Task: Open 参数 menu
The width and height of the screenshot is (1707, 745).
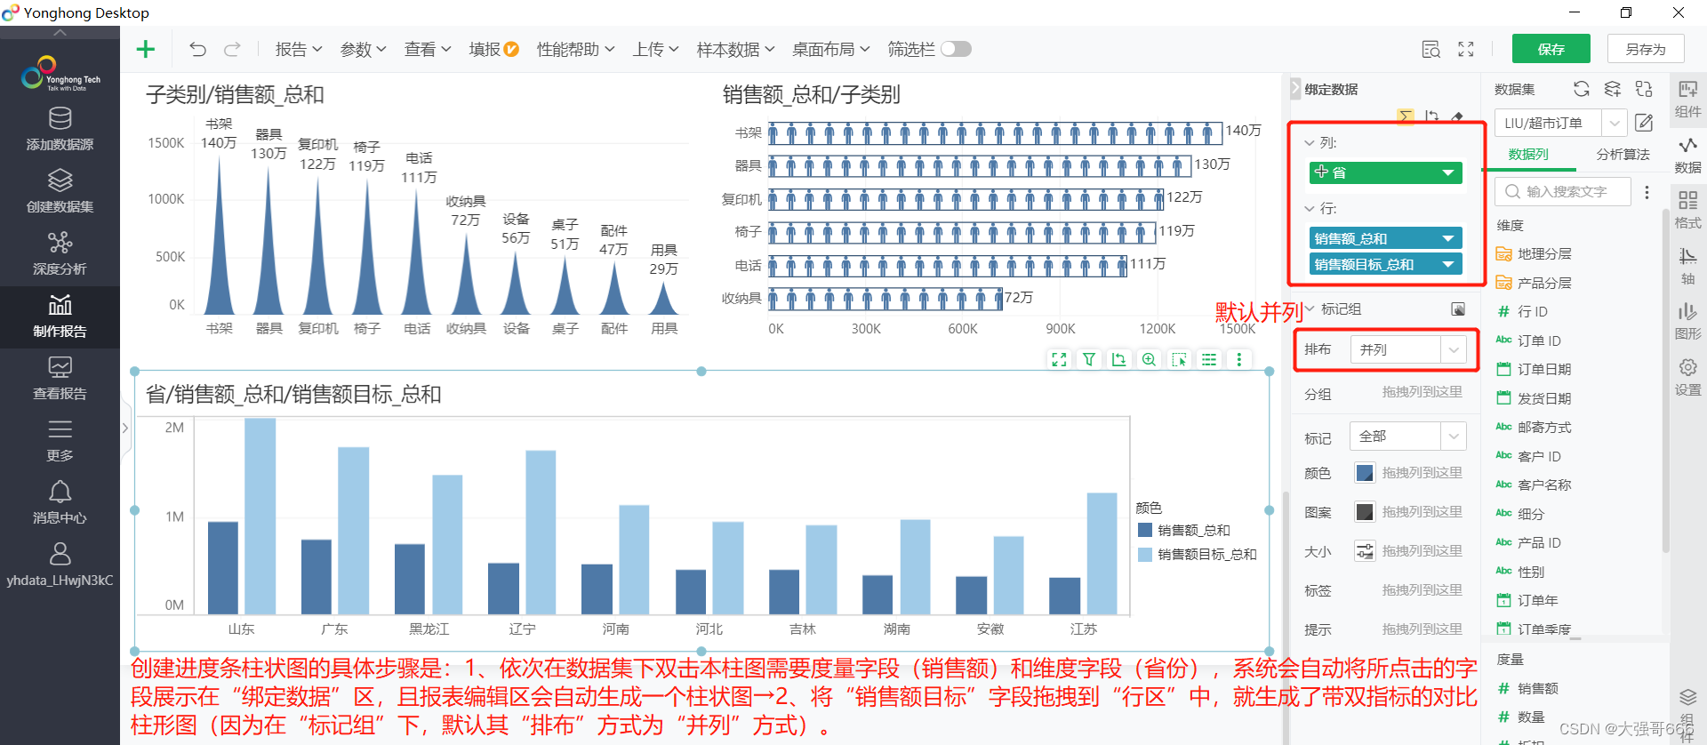Action: pos(364,50)
